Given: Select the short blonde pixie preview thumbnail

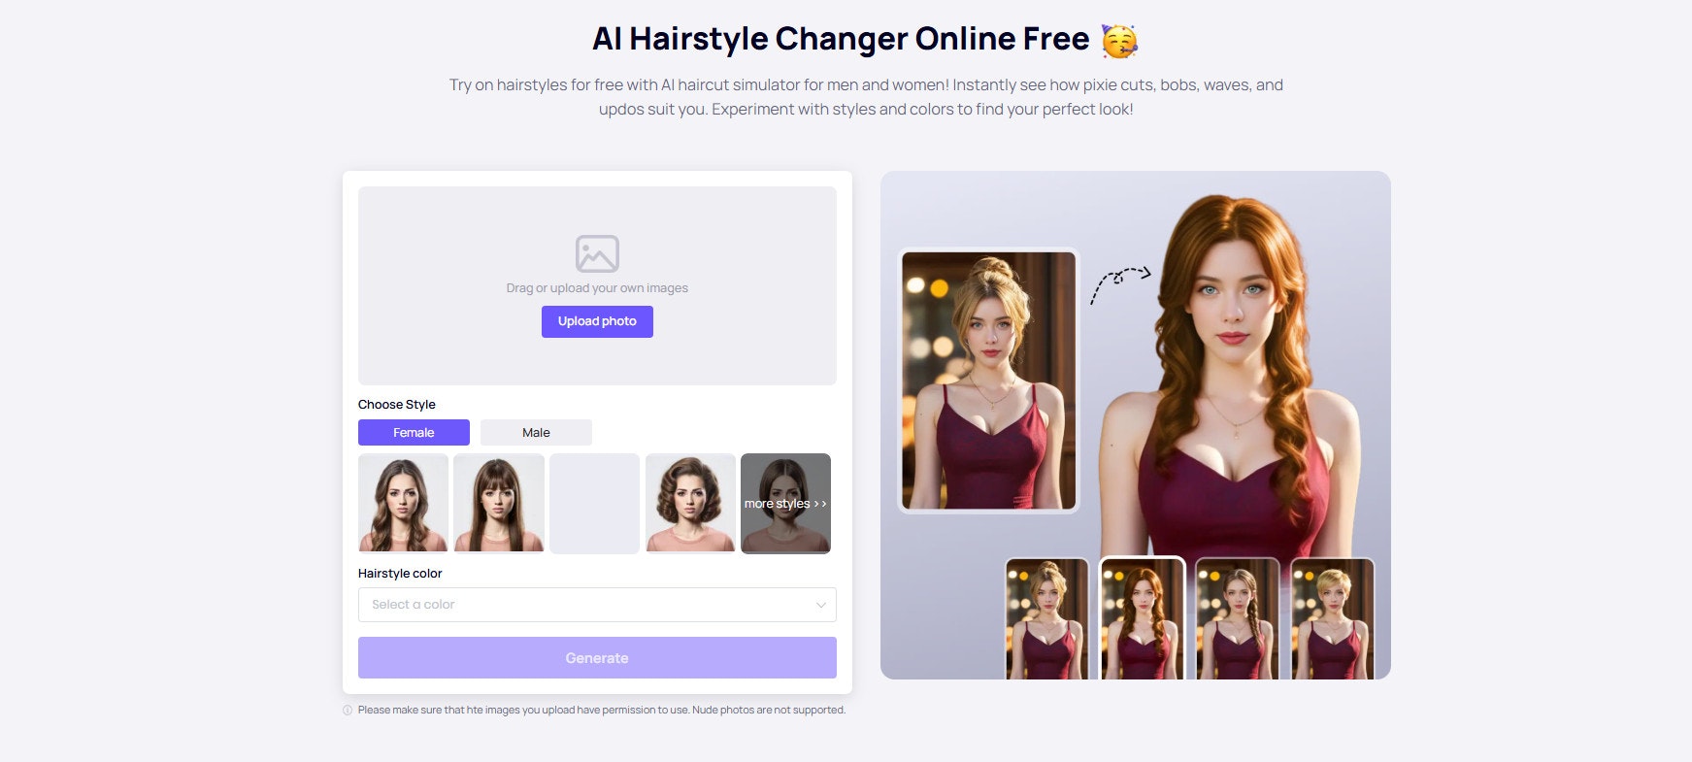Looking at the screenshot, I should click(1332, 618).
